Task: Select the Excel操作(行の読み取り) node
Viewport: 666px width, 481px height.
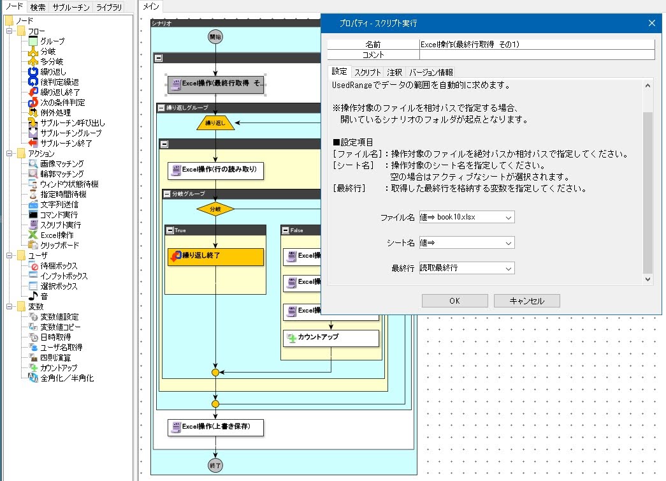Action: [x=216, y=170]
